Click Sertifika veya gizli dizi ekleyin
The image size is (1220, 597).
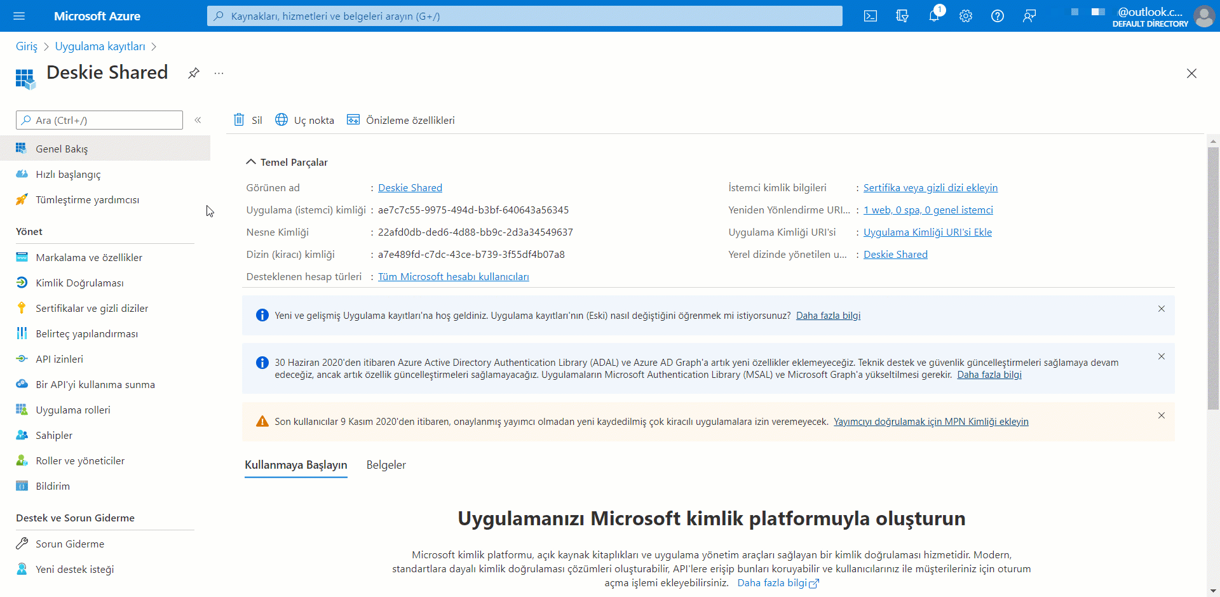(x=930, y=187)
